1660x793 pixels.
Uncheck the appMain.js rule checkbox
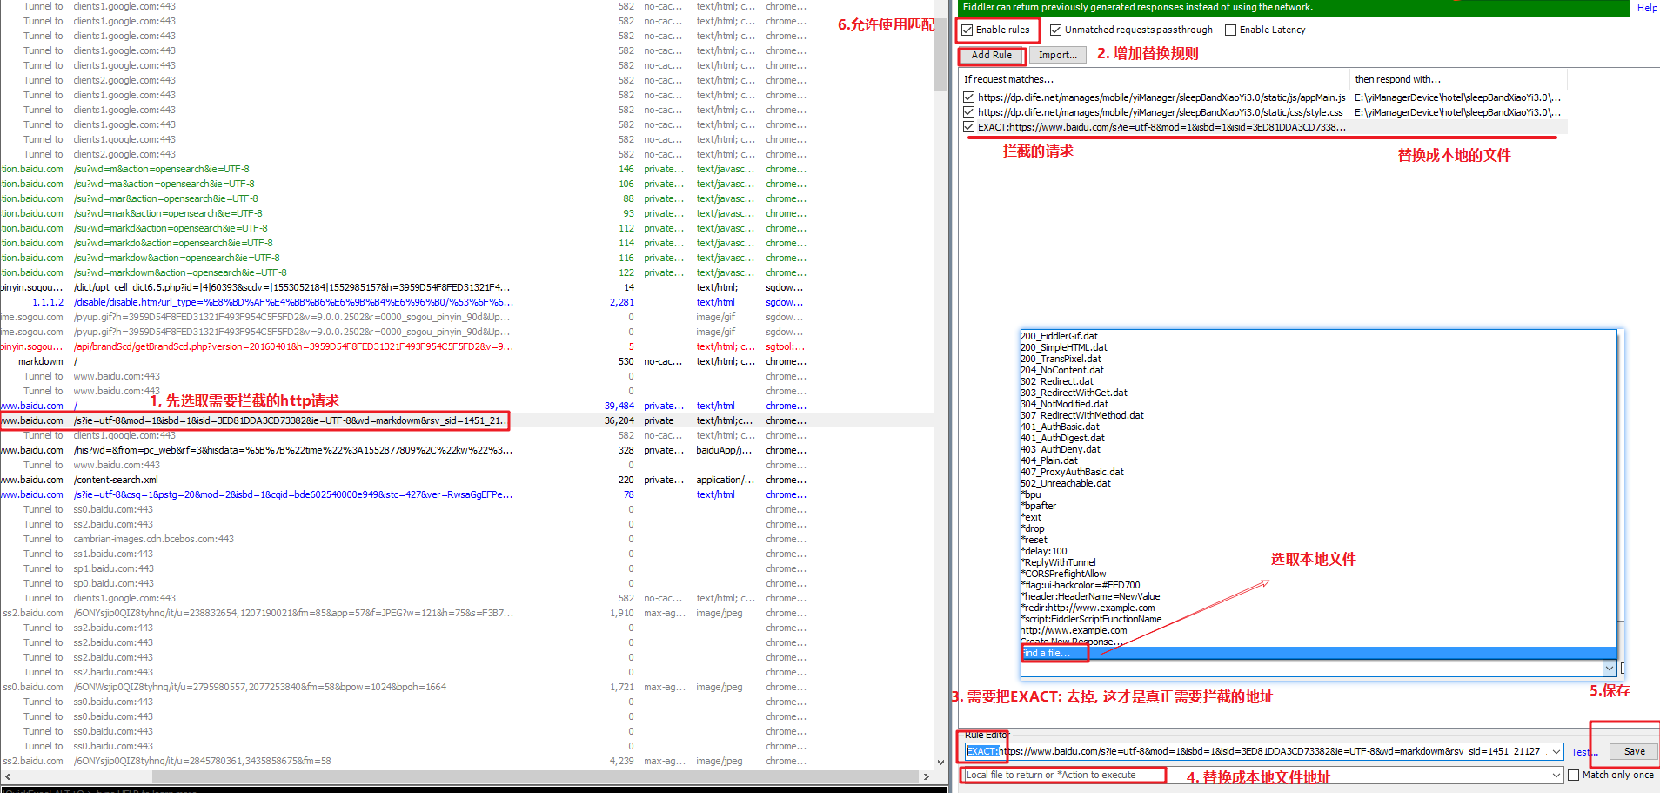(x=968, y=97)
